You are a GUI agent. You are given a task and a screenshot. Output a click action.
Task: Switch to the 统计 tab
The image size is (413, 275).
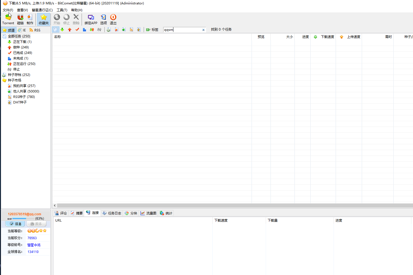[166, 213]
